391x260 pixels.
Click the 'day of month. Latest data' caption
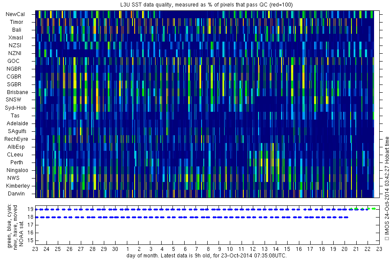206,256
